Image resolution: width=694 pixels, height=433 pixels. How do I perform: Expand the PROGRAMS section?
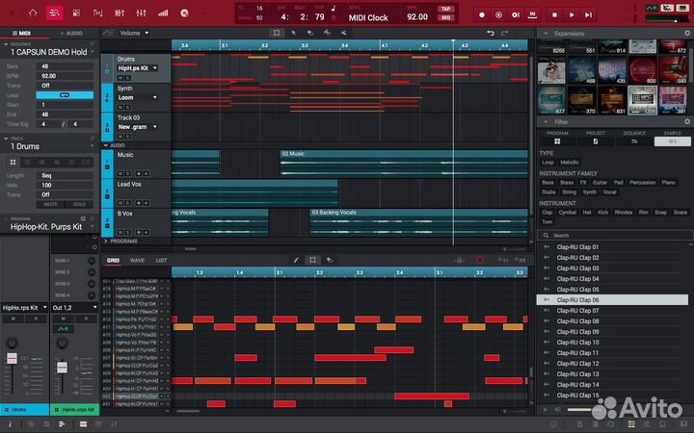[x=106, y=242]
